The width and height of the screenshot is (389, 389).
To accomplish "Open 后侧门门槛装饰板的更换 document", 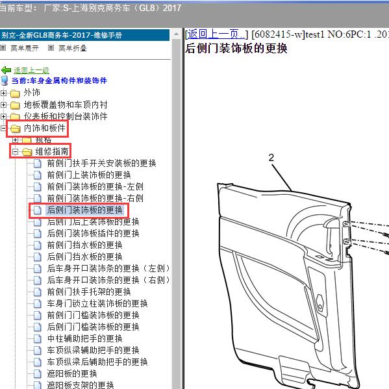I will (93, 327).
